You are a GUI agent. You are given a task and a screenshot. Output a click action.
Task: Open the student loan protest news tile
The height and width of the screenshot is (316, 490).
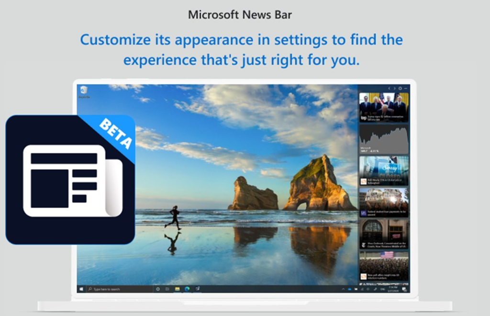click(x=384, y=202)
